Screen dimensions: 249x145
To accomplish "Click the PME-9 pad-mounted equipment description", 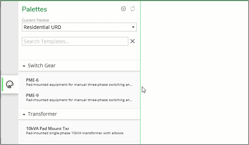I will click(x=79, y=100).
